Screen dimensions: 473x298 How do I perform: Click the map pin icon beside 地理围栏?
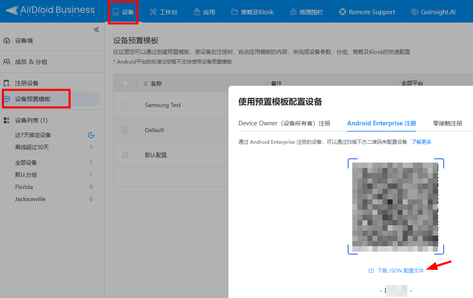click(293, 12)
